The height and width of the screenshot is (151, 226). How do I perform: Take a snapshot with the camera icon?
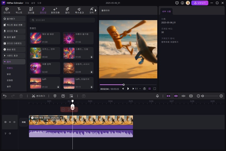click(x=145, y=89)
